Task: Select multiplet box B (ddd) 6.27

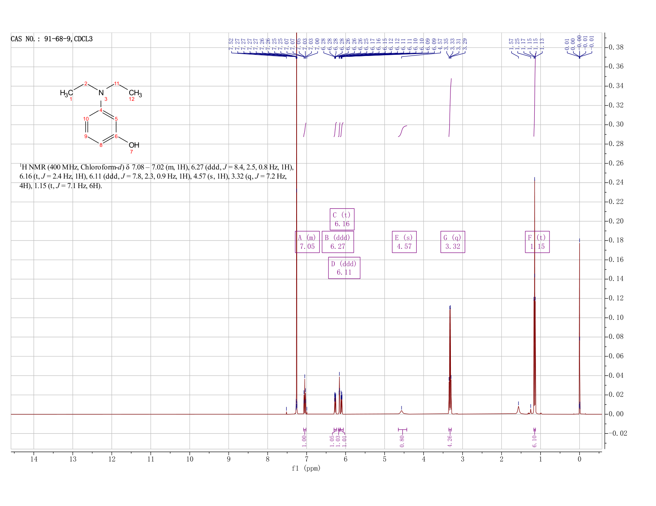Action: (x=338, y=242)
